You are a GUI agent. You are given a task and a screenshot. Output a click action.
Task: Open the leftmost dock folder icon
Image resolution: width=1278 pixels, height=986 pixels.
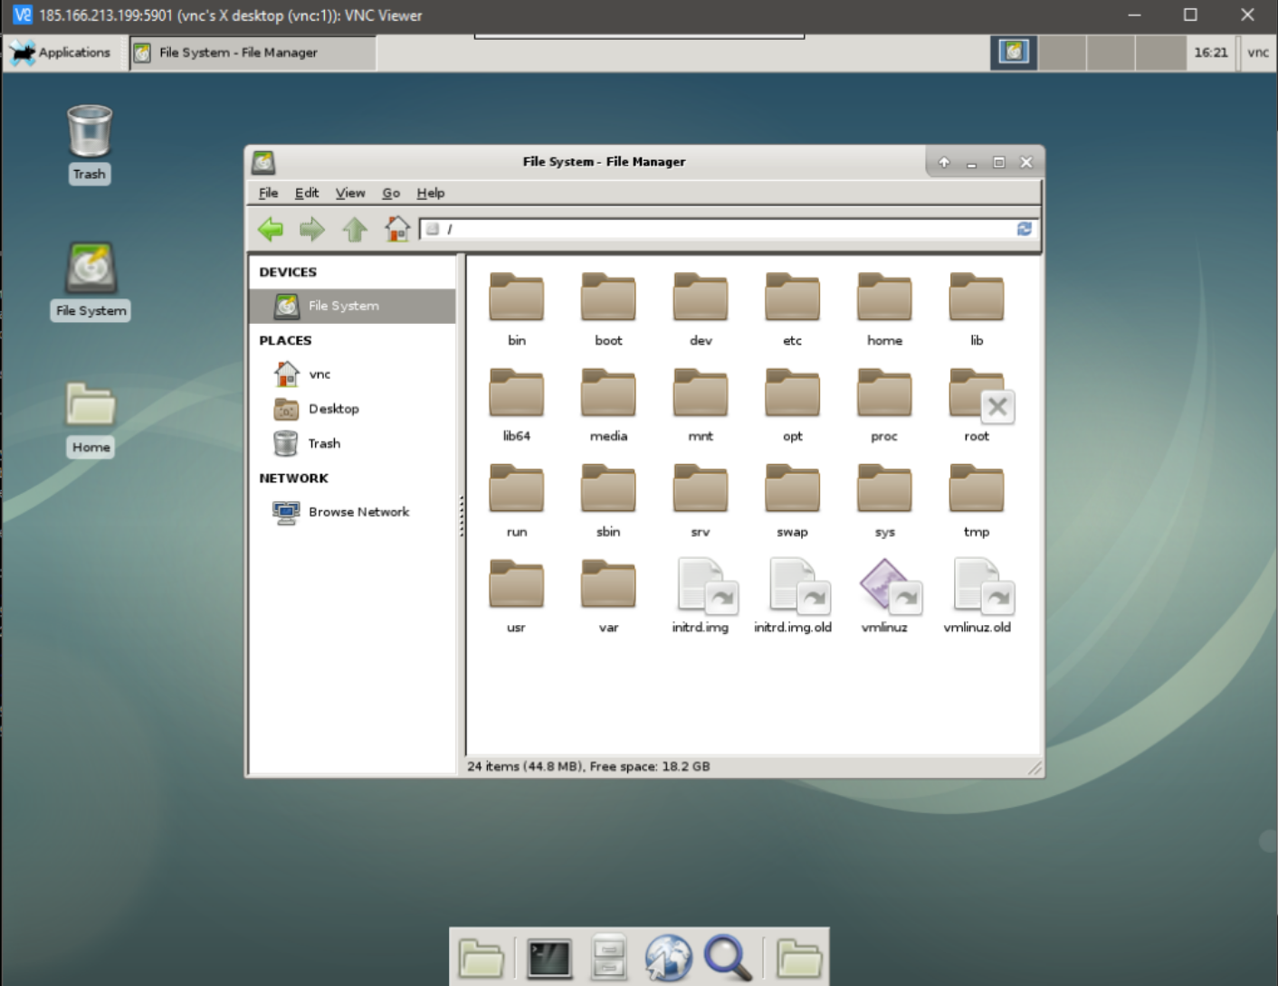[x=482, y=959]
